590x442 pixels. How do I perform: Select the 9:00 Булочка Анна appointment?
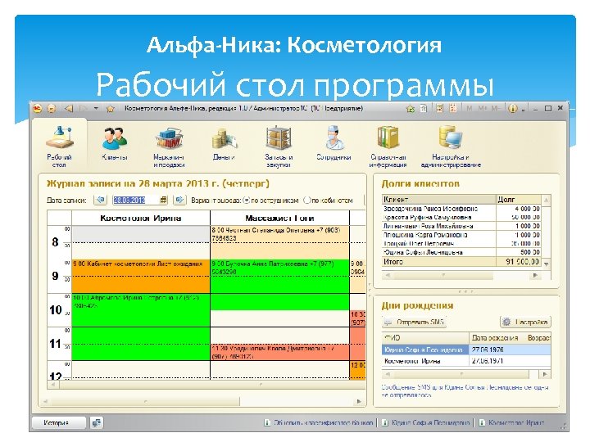279,285
